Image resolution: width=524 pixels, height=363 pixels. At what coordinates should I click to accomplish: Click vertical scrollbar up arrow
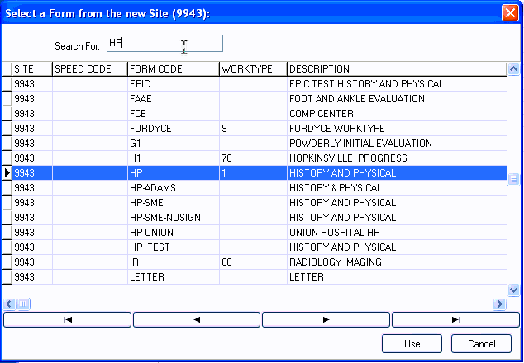pyautogui.click(x=513, y=68)
